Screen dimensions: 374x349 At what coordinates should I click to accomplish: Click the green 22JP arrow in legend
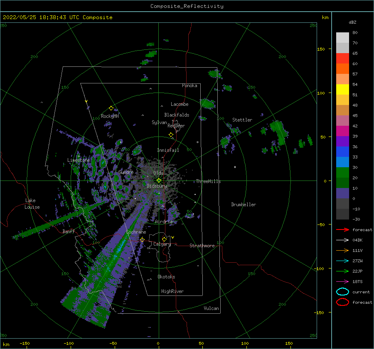coord(342,271)
